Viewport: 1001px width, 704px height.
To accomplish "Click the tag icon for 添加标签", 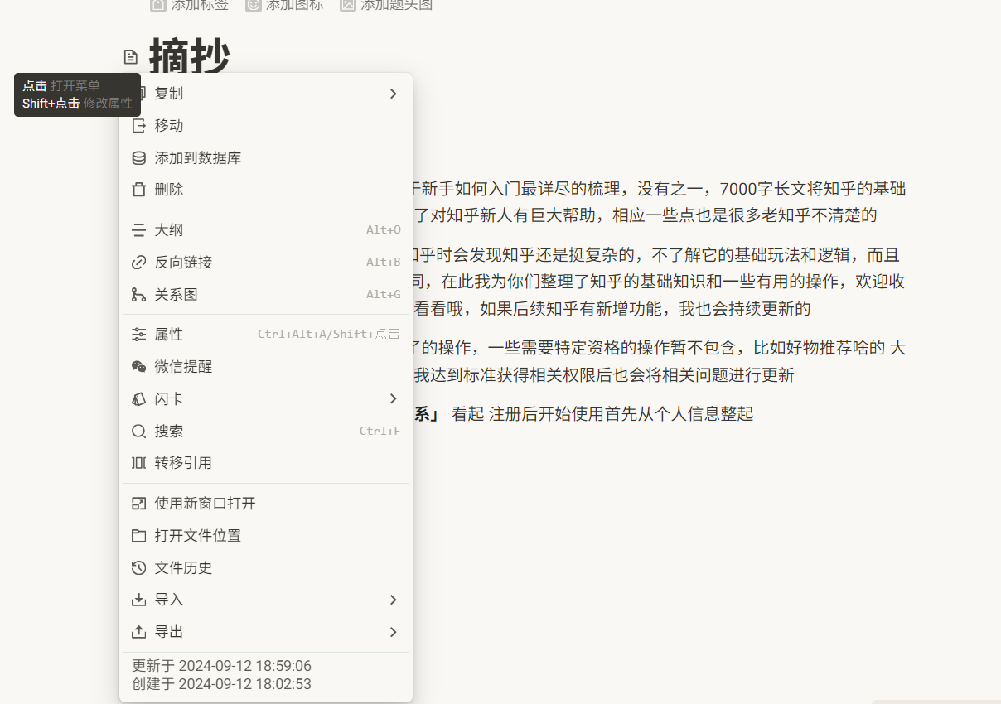I will coord(157,5).
